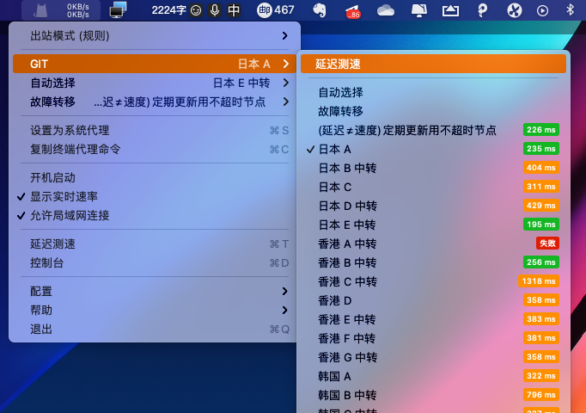This screenshot has height=413, width=586.
Task: Select the 香港 B 中转 proxy node
Action: 347,262
